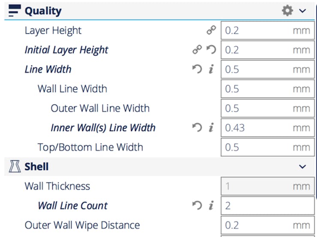
Task: Click the Wall Line Count input field
Action: click(x=268, y=205)
